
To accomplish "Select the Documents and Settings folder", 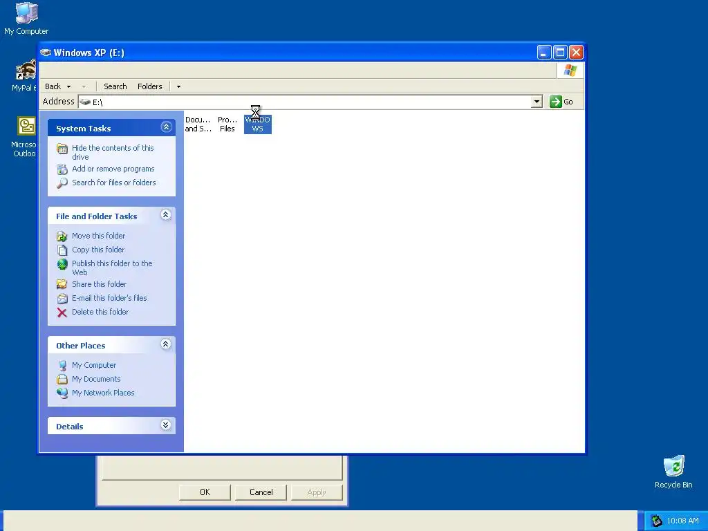I will [198, 124].
